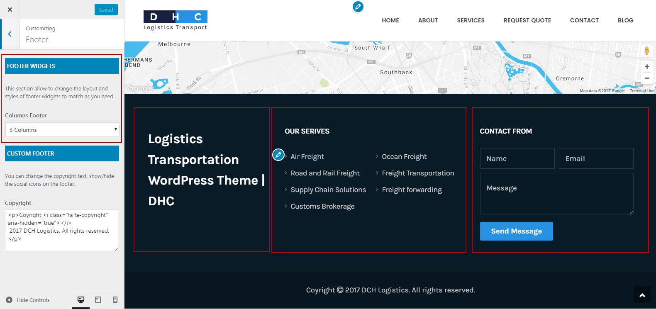Click the edit pencil icon above the header
The image size is (656, 309).
358,7
